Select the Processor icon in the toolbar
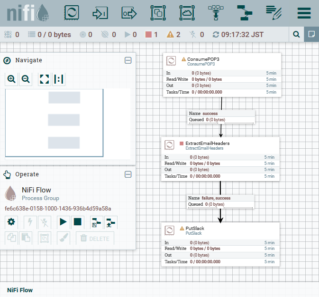Viewport: 319px width, 297px height. pos(72,13)
